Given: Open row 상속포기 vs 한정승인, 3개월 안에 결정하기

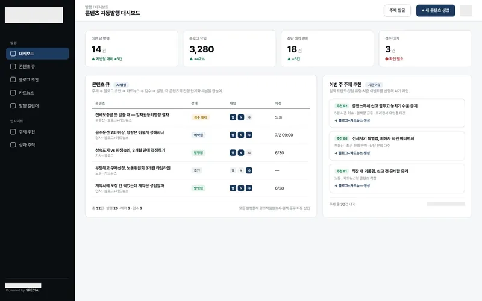Looking at the screenshot, I should 201,153.
